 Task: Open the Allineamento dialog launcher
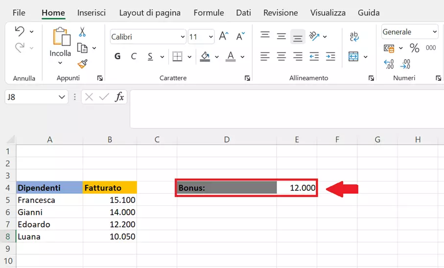coord(371,78)
